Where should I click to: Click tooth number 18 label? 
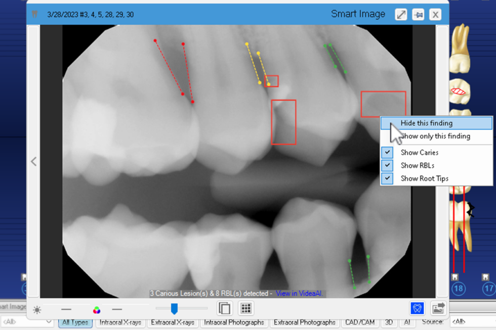[458, 289]
